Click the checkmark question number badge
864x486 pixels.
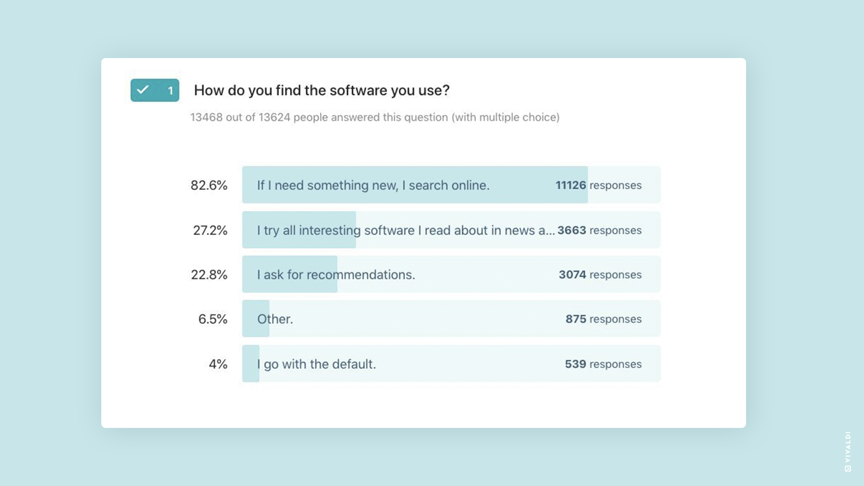(155, 90)
